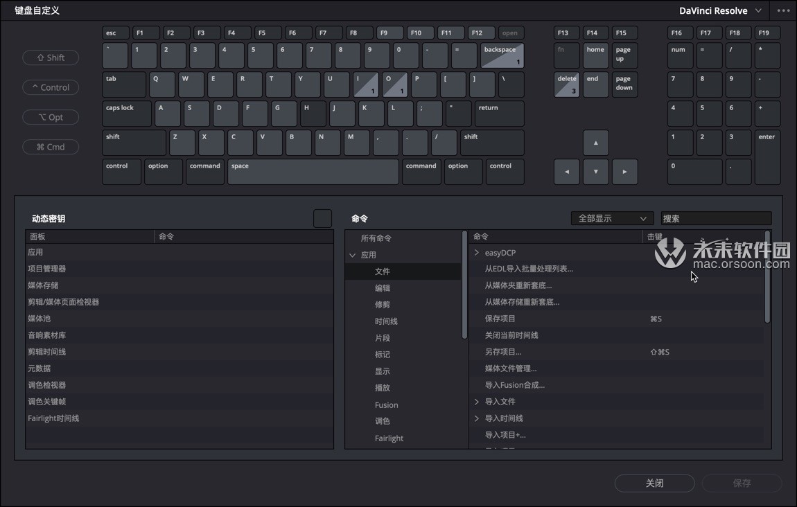Click the numpad enter key
The image size is (797, 507).
pos(767,157)
